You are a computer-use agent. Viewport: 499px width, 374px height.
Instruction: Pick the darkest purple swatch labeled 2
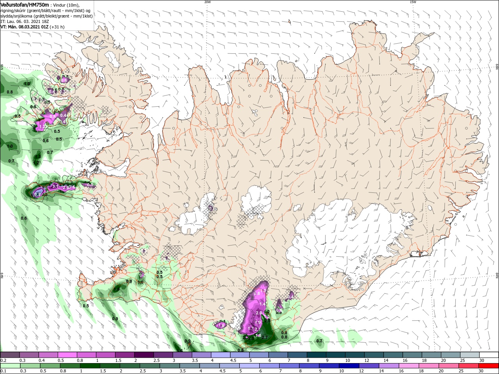coord(144,355)
